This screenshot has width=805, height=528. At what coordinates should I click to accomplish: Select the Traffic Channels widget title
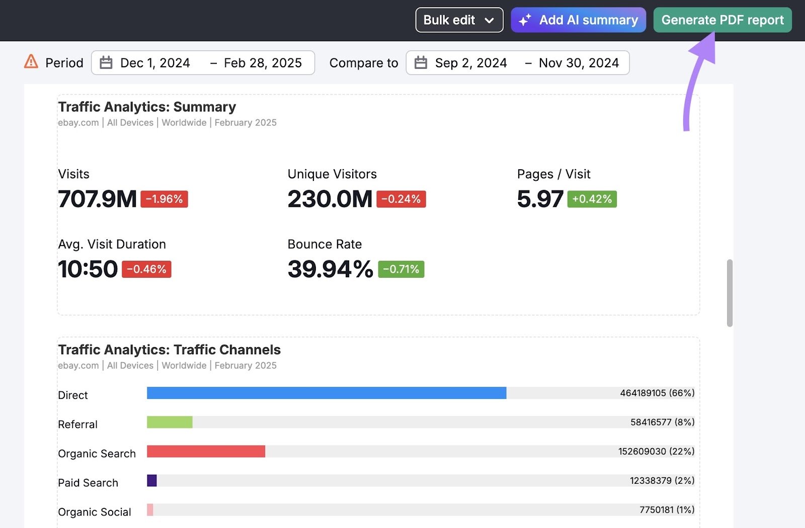pos(169,350)
